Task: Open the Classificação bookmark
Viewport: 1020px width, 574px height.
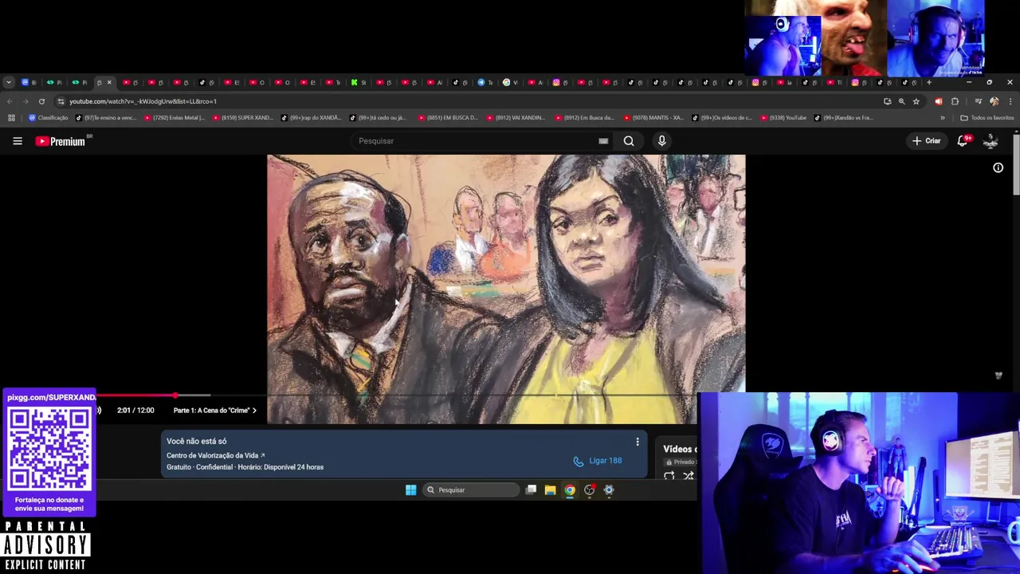Action: [48, 118]
